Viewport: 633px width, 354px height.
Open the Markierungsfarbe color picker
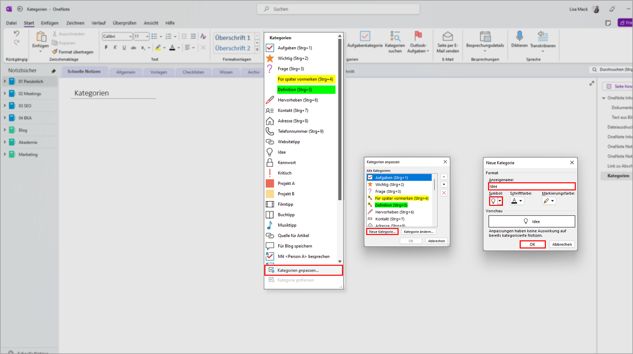click(549, 201)
